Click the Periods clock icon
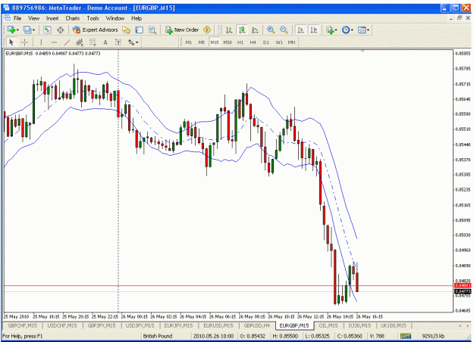The width and height of the screenshot is (474, 342). (346, 30)
